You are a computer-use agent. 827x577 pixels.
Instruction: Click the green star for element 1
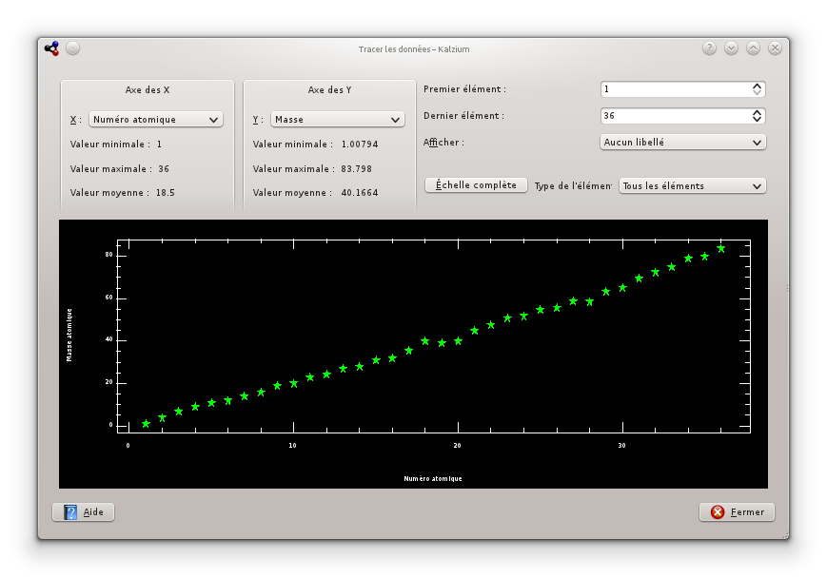(146, 424)
